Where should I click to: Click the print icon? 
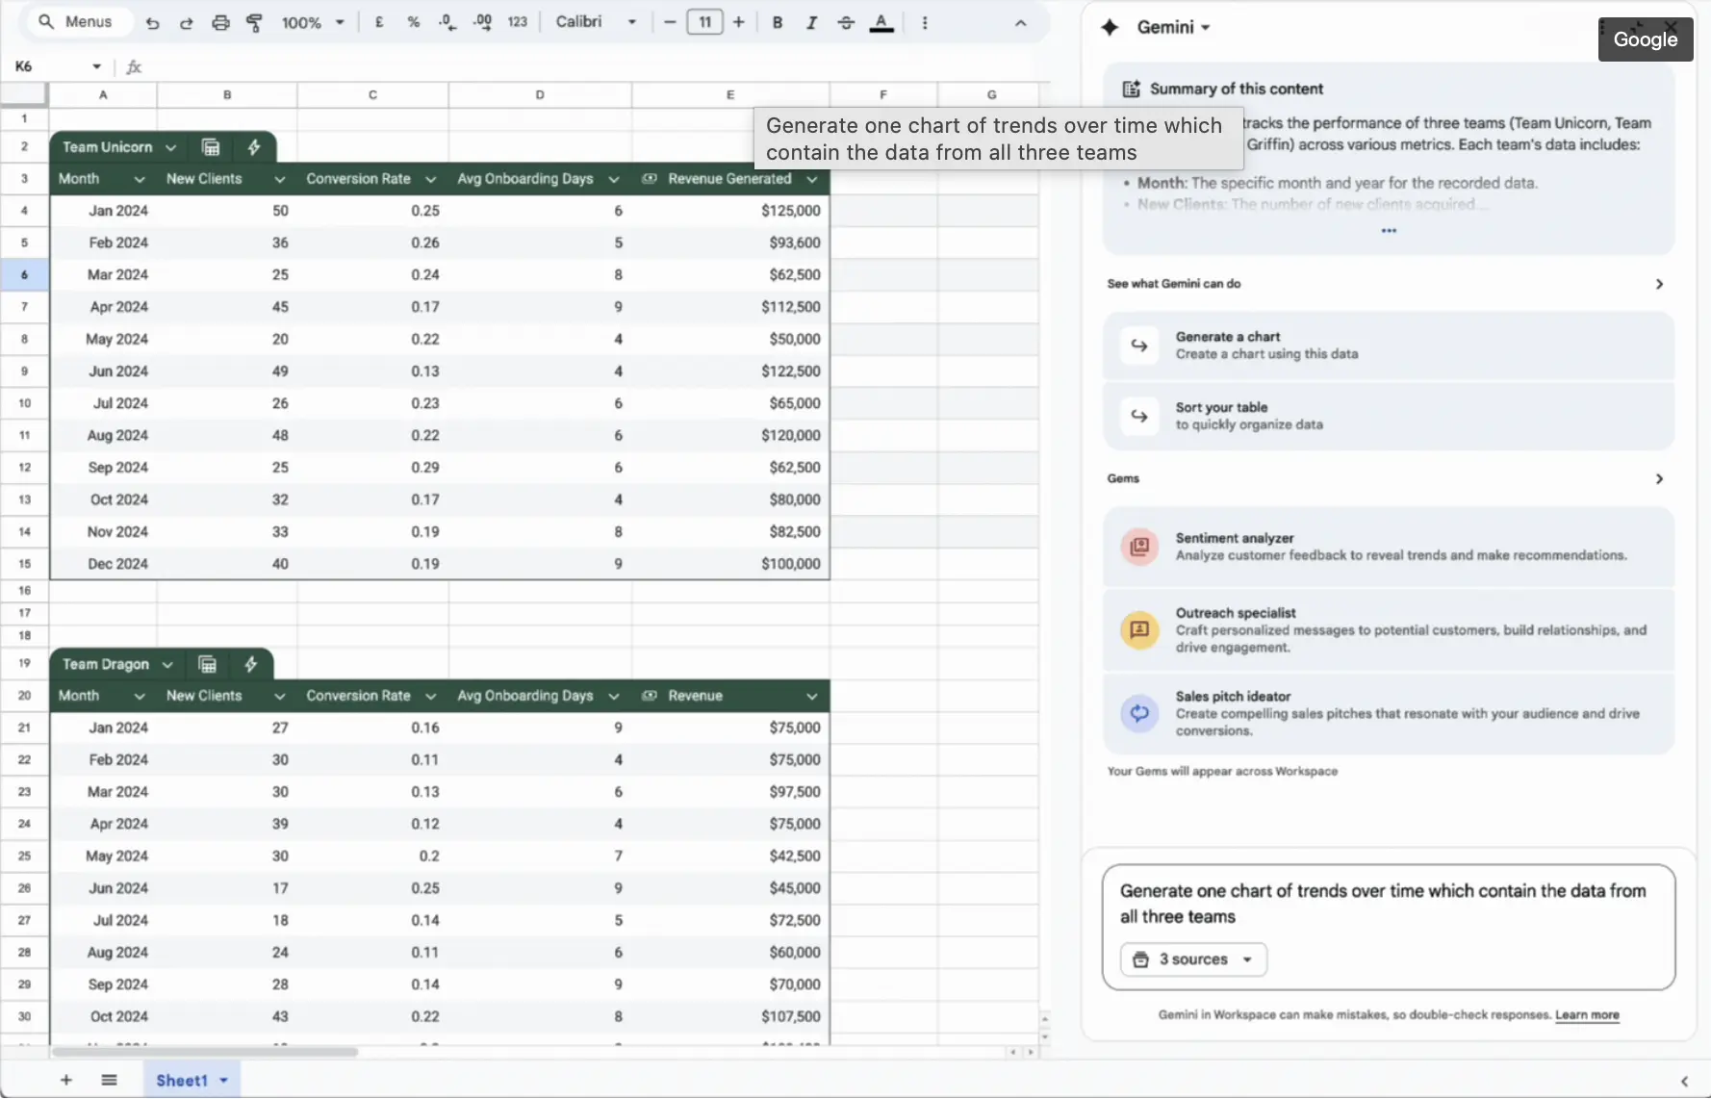click(220, 23)
